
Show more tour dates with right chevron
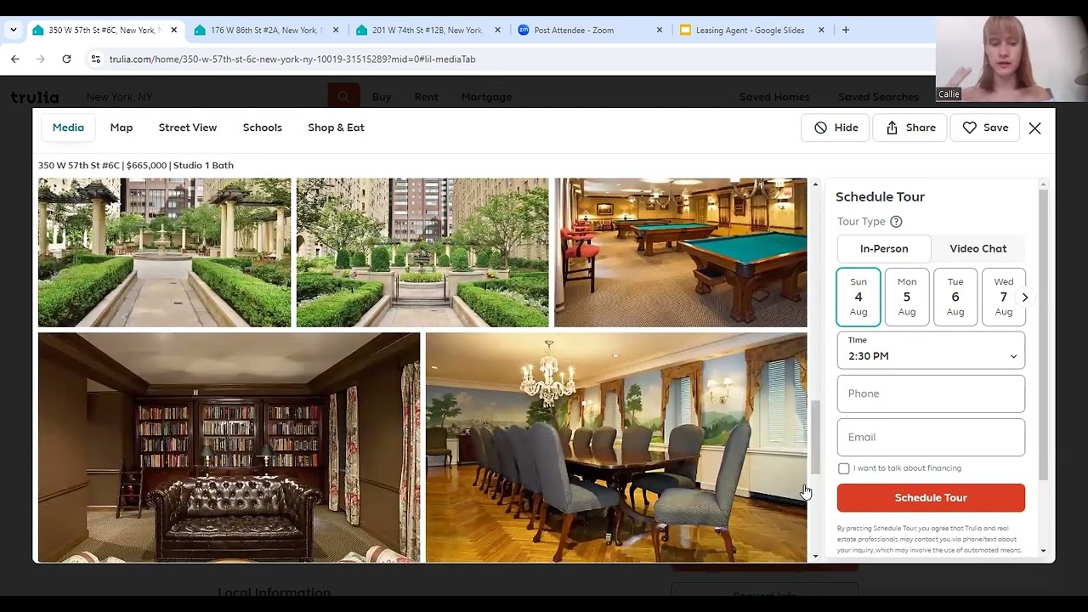click(x=1025, y=297)
